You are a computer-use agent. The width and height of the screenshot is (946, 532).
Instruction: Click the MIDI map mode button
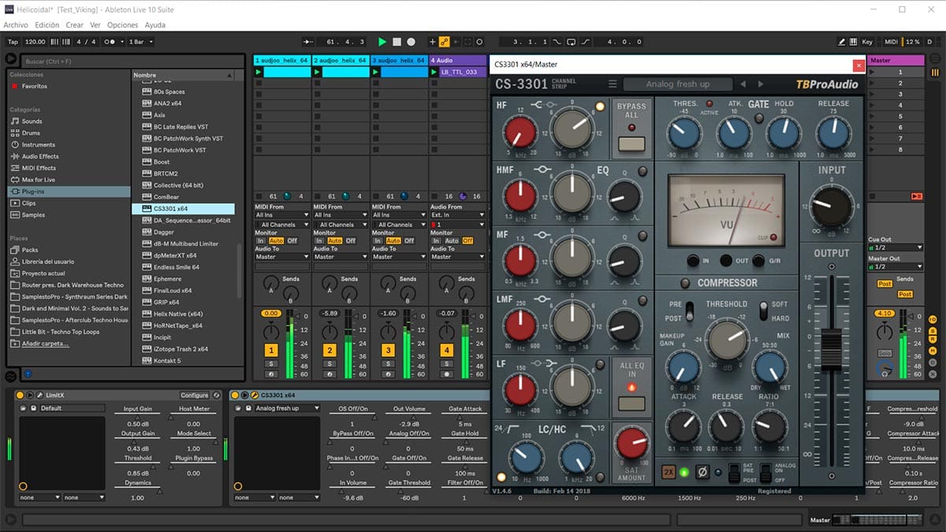click(x=892, y=42)
